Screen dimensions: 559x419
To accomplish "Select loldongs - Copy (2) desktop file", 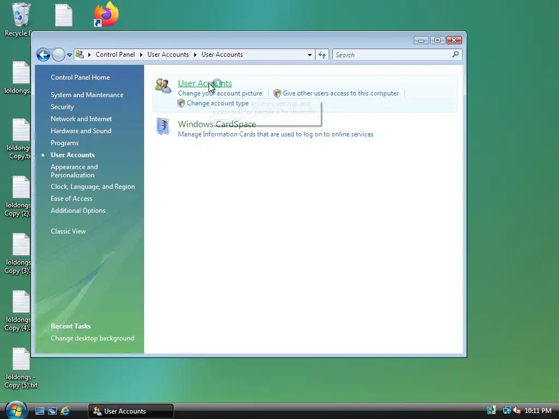I will [x=18, y=196].
